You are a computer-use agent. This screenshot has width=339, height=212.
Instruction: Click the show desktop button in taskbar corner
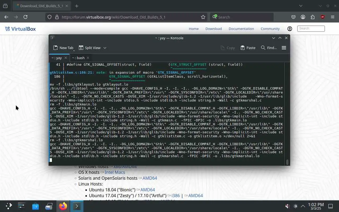(x=331, y=206)
